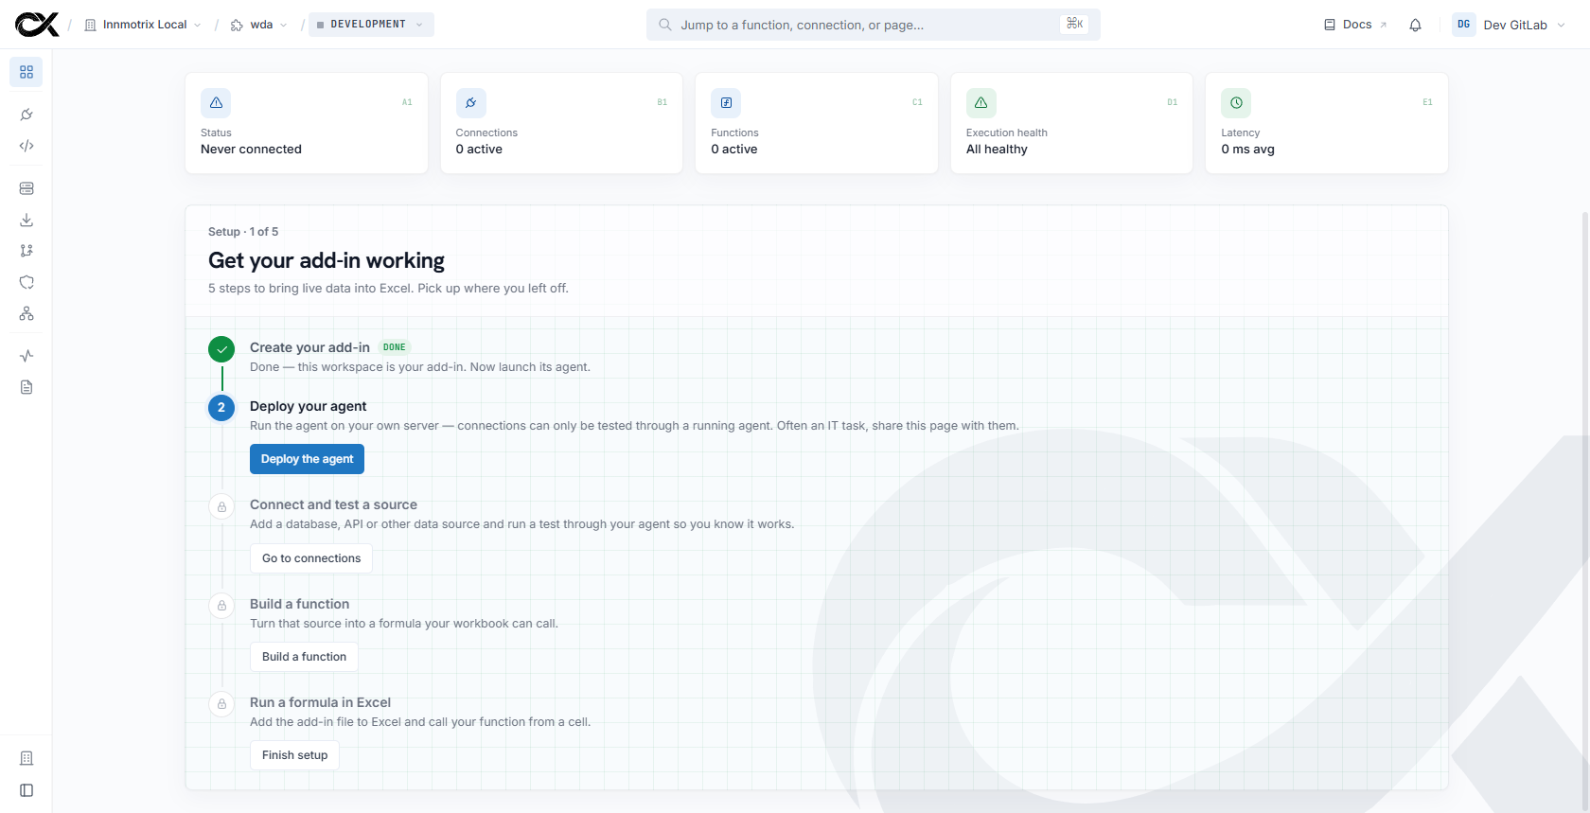Viewport: 1590px width, 813px height.
Task: Open the git branch icon in sidebar
Action: pos(26,251)
